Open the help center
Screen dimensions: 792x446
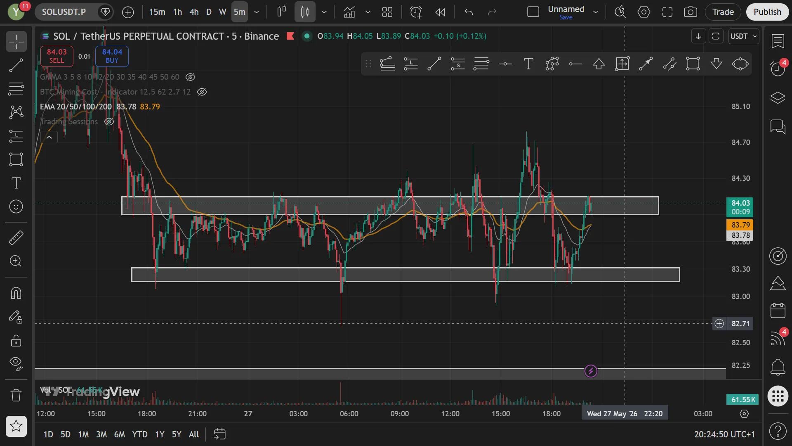point(778,431)
